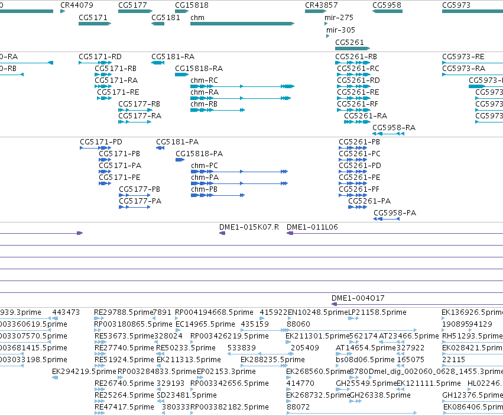The height and width of the screenshot is (416, 503).
Task: Click the CG5171 gene label
Action: [x=93, y=17]
